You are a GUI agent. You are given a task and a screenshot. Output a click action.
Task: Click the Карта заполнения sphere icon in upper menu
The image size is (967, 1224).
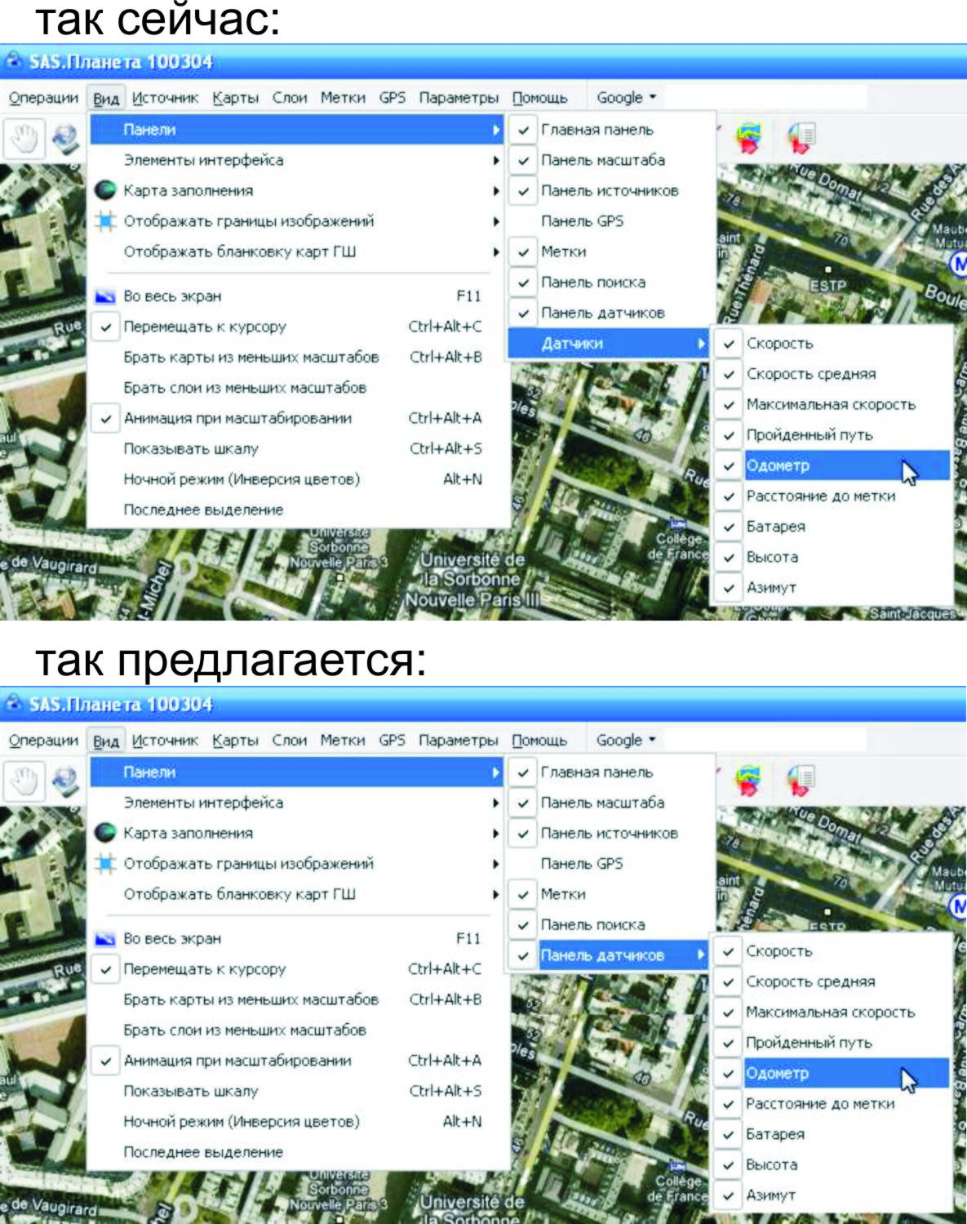(105, 190)
